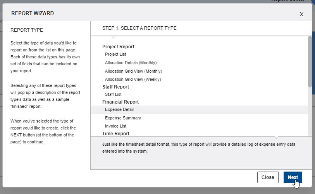315x194 pixels.
Task: Click the Financial Report heading
Action: pyautogui.click(x=120, y=102)
